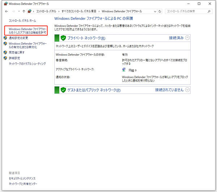The image size is (217, 192).
Task: Click the title bar firewall app icon
Action: point(6,4)
